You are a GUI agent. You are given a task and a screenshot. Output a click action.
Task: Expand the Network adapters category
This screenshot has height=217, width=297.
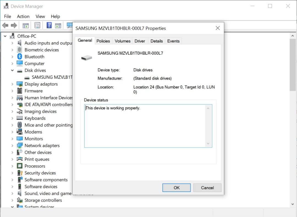pos(12,146)
